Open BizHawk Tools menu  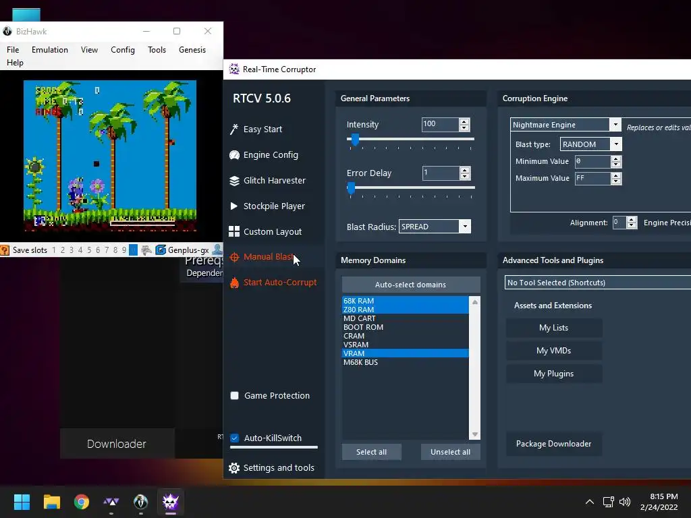(x=157, y=50)
